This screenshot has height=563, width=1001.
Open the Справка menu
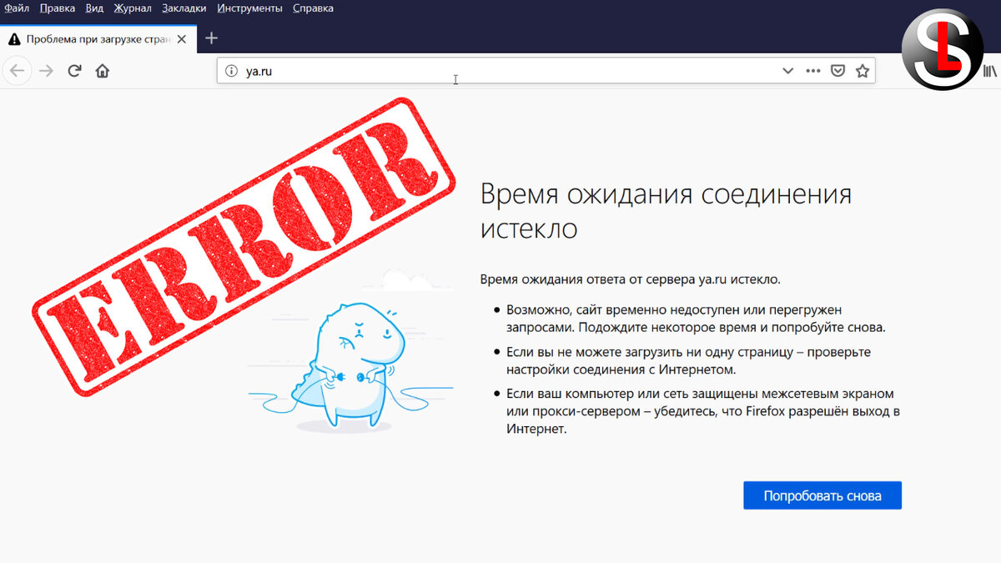(313, 8)
